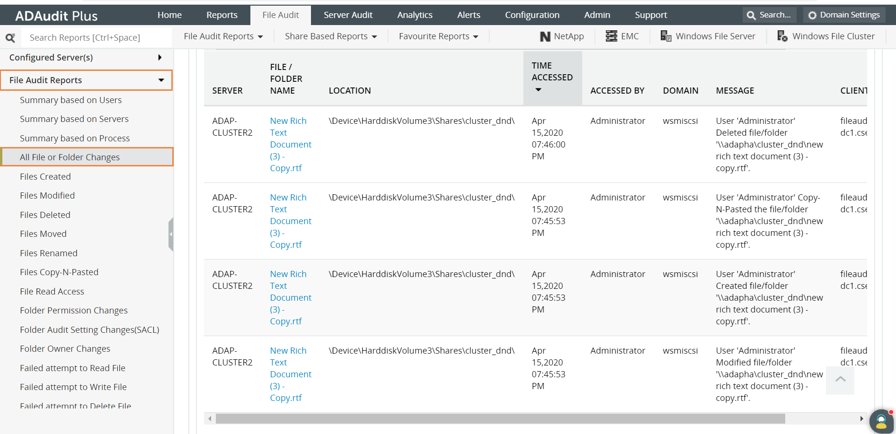The image size is (896, 434).
Task: Toggle sort order on Time Accessed column
Action: click(538, 89)
